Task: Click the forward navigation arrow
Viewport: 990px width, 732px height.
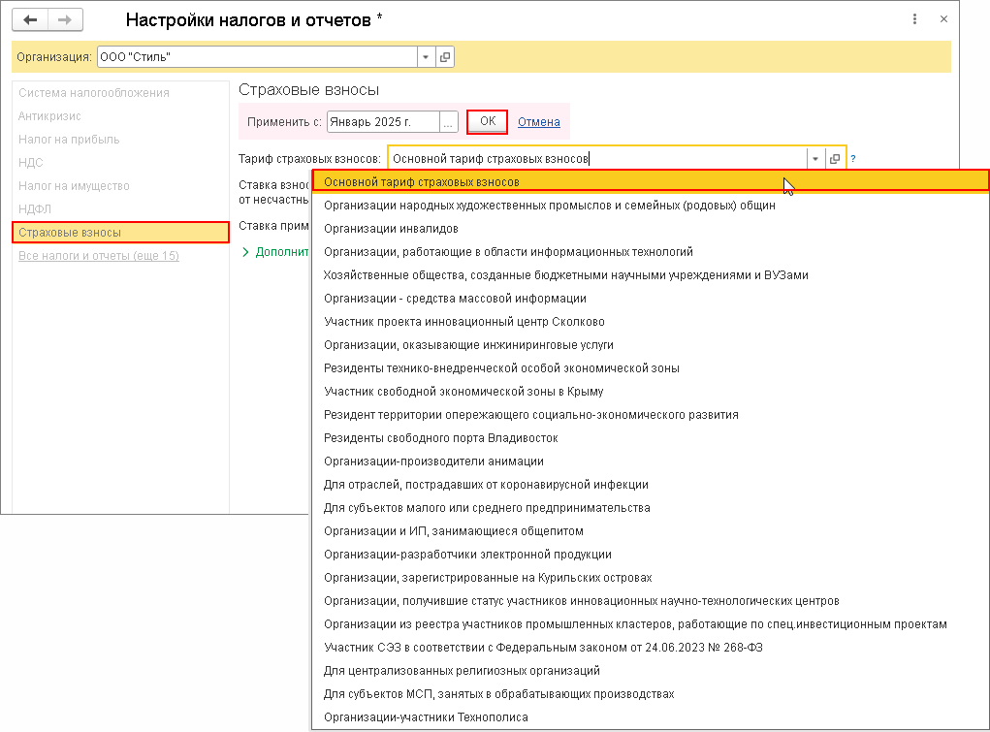Action: [x=65, y=19]
